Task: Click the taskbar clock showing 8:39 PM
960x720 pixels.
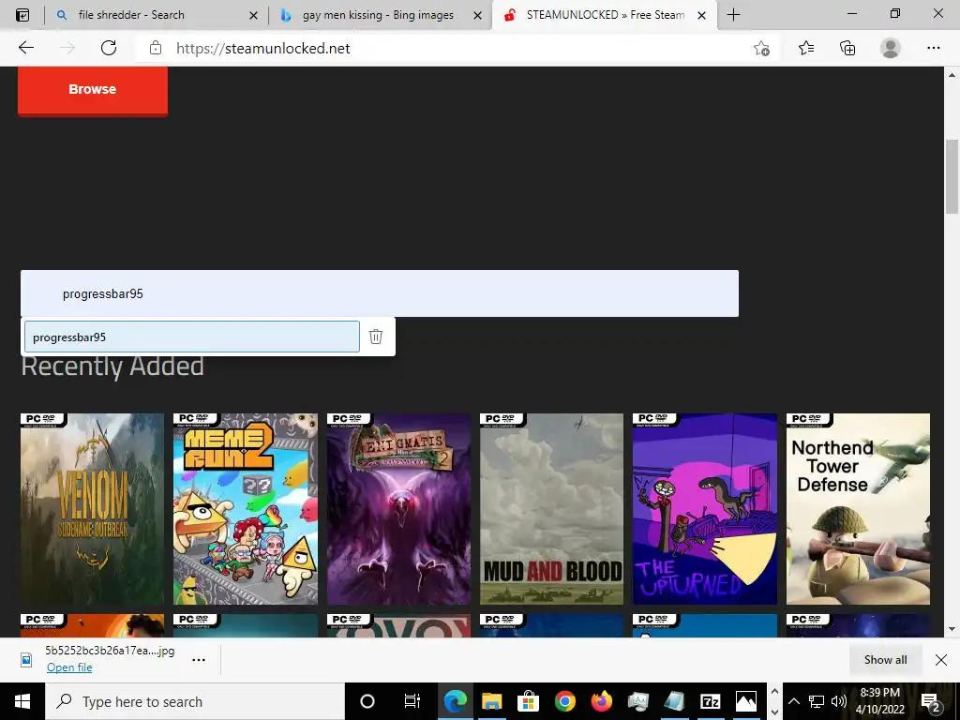Action: (x=879, y=701)
